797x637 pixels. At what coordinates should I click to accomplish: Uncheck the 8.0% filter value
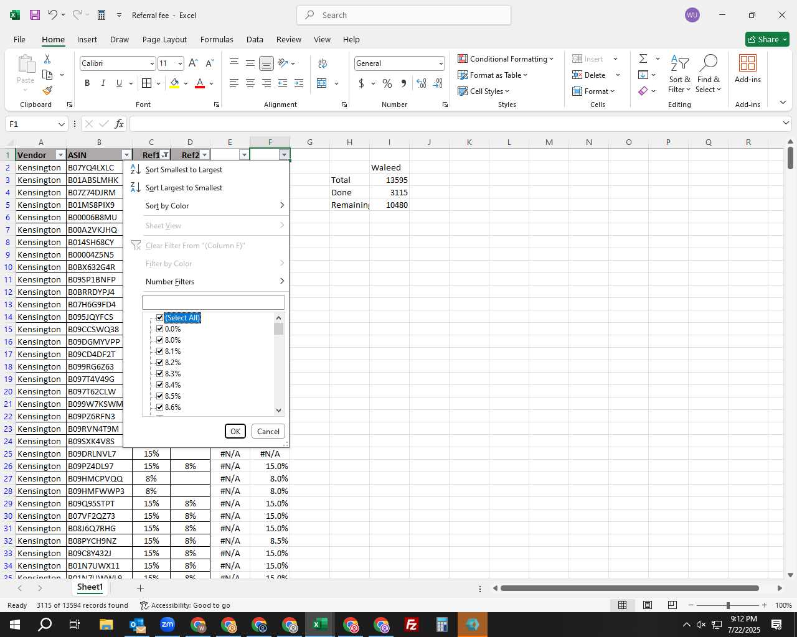tap(159, 340)
